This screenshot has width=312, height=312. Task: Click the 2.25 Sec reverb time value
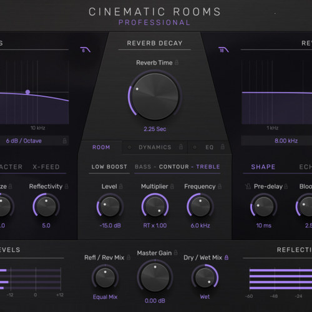(155, 129)
